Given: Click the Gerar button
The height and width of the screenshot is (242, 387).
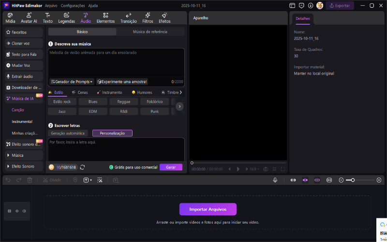Looking at the screenshot, I should tap(171, 167).
